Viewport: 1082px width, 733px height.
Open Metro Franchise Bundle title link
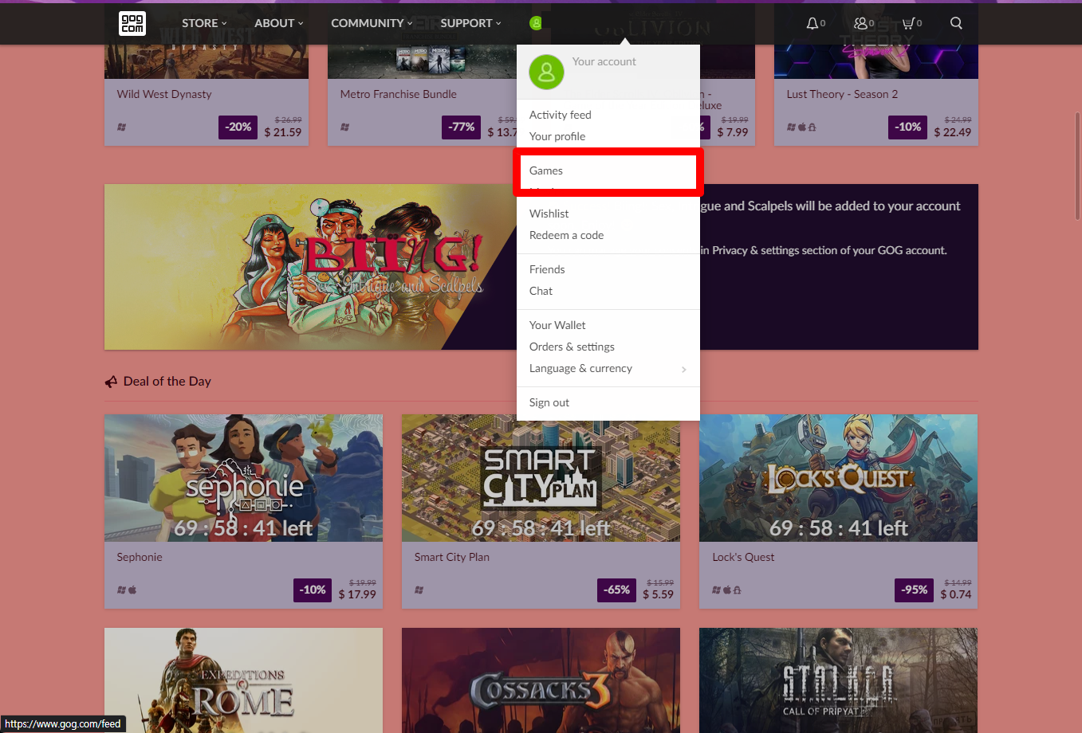(x=398, y=94)
